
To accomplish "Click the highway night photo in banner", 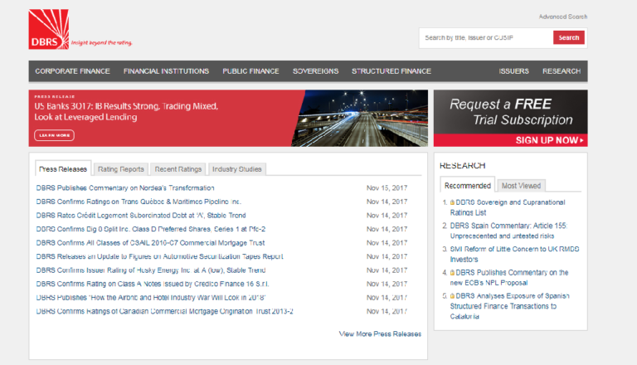I will pyautogui.click(x=362, y=119).
